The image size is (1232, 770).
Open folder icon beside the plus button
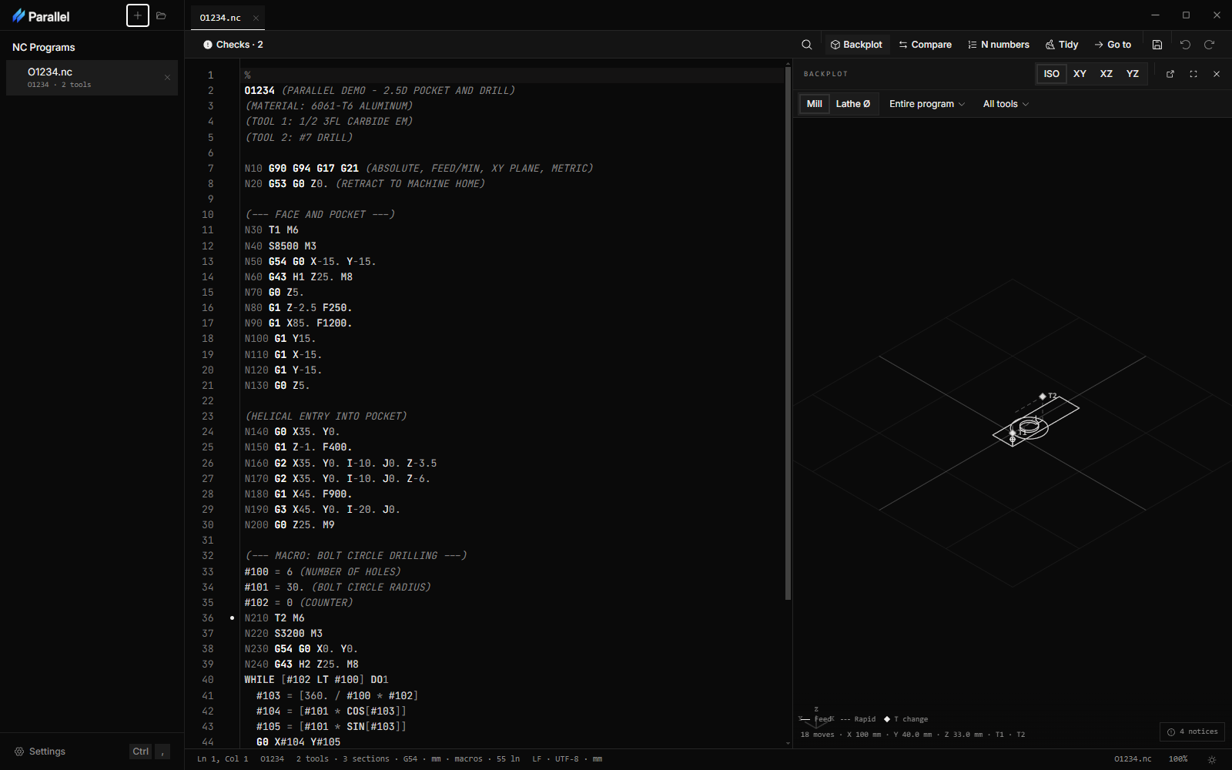(161, 15)
